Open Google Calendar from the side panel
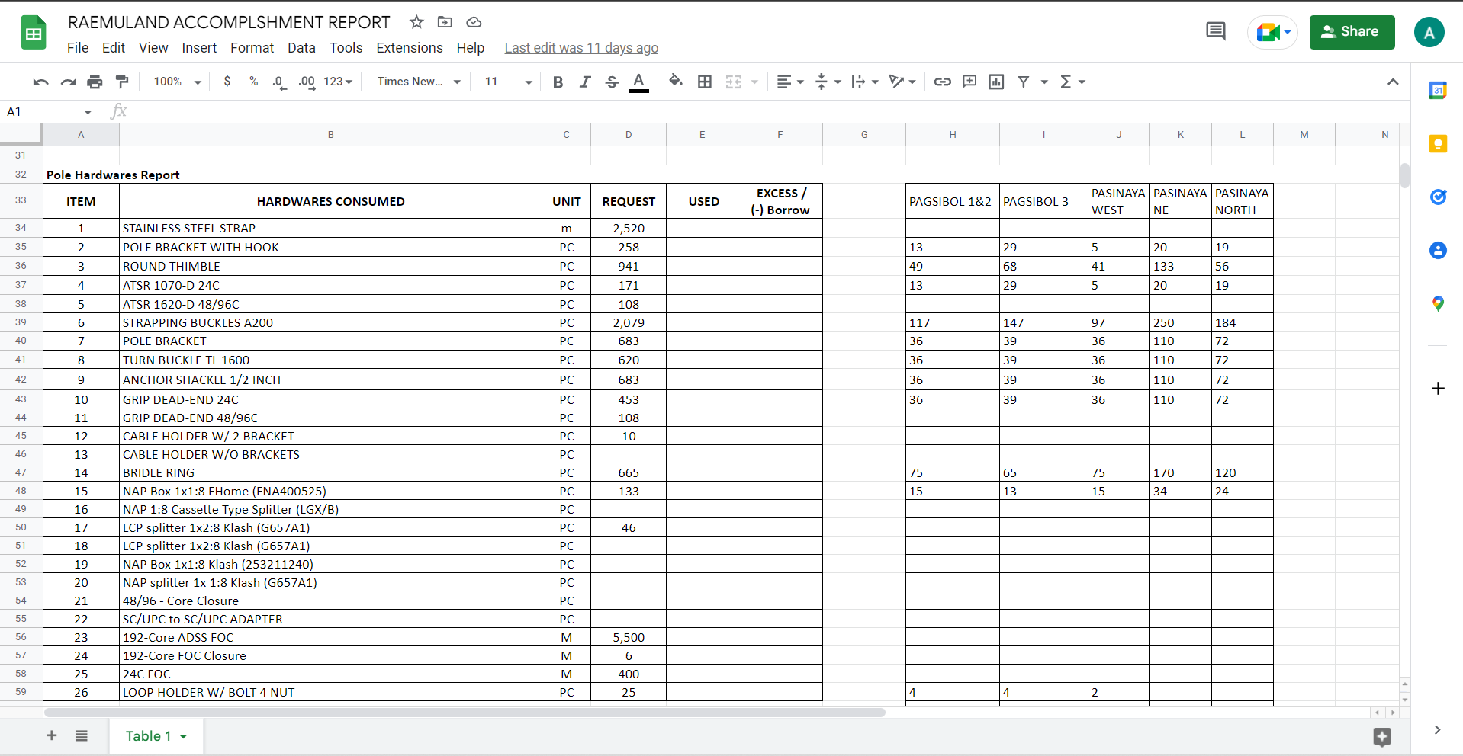1463x756 pixels. [1439, 90]
